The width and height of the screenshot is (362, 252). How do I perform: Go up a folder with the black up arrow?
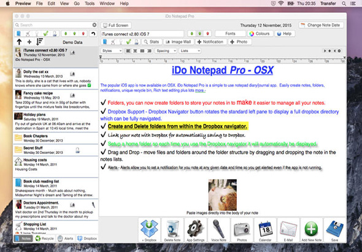(x=19, y=42)
